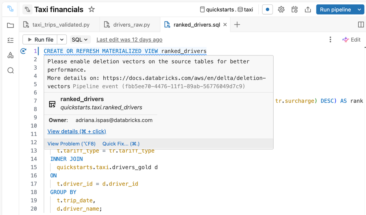Viewport: 366px width, 215px height.
Task: Expand the Run pipeline dropdown arrow
Action: [359, 9]
